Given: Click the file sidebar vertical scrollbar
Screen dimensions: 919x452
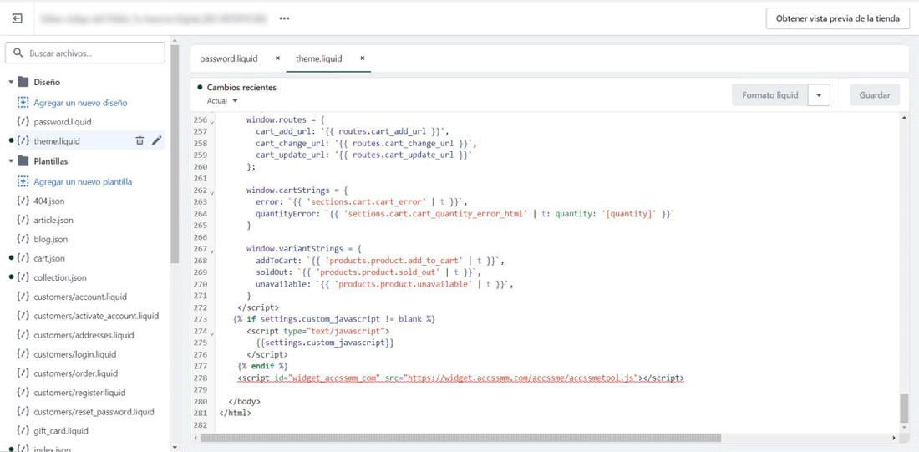Looking at the screenshot, I should click(x=174, y=155).
